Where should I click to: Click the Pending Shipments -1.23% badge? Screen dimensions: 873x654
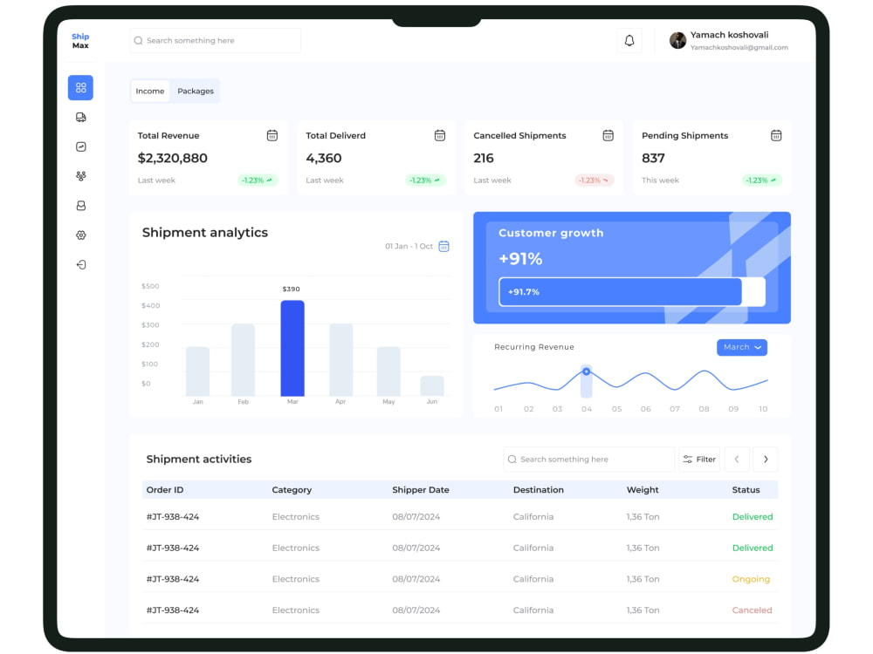point(761,181)
